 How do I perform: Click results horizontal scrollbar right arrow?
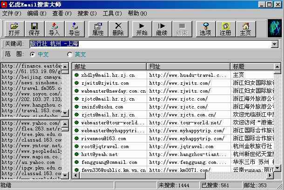(x=270, y=175)
